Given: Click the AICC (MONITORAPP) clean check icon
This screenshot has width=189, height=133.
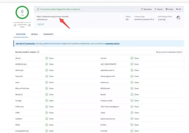Looking at the screenshot, I should (x=132, y=64).
